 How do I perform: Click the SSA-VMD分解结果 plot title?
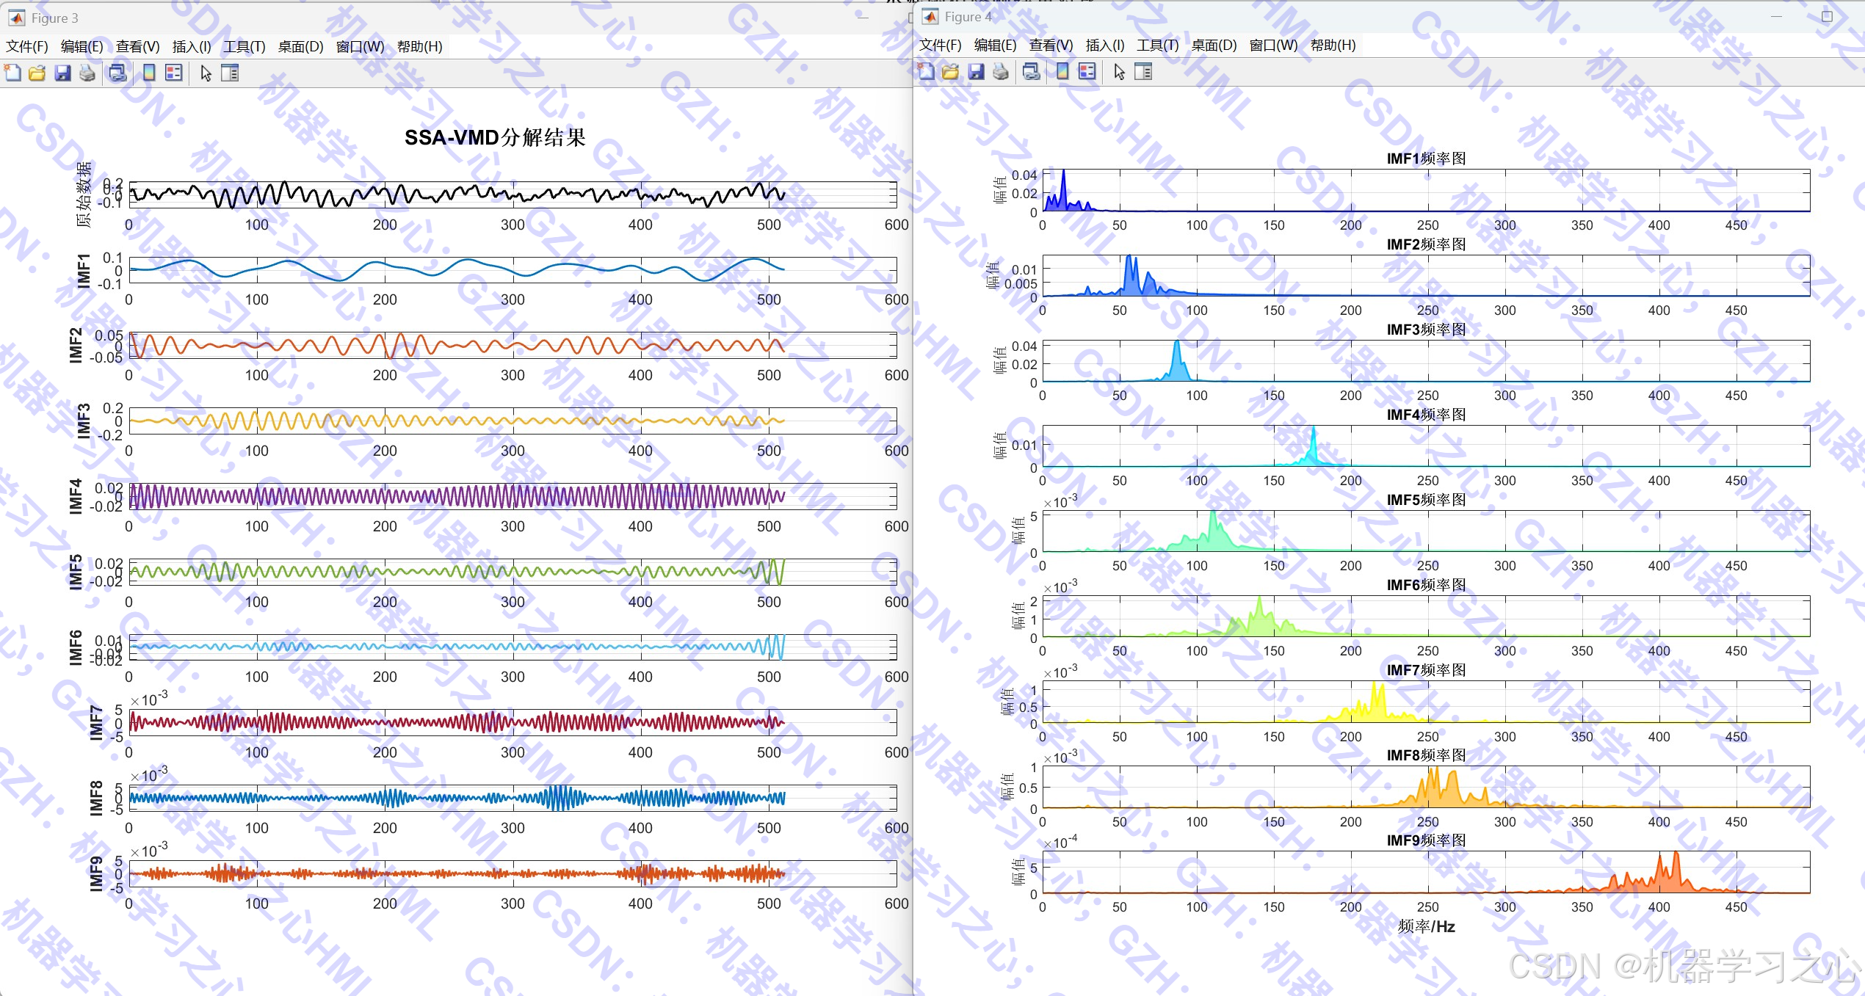tap(495, 137)
